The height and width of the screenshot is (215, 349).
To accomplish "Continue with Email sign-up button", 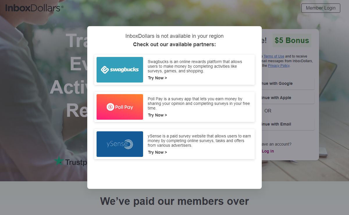I will (287, 124).
